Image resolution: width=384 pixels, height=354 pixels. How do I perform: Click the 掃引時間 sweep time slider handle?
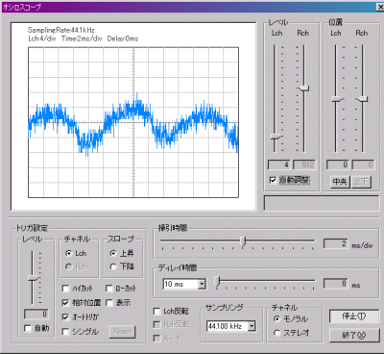243,241
